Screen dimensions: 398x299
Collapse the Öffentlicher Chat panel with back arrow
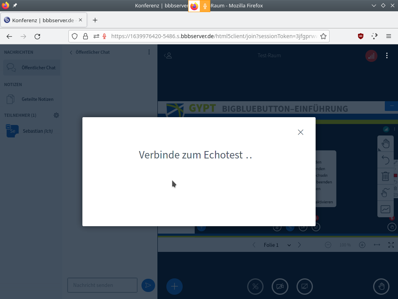(71, 52)
